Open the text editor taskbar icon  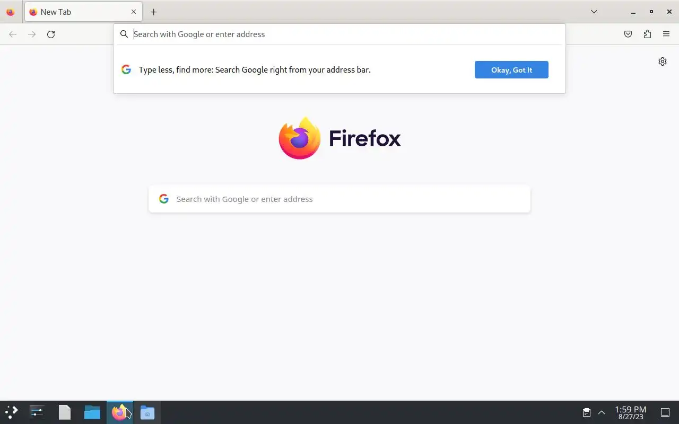tap(65, 412)
